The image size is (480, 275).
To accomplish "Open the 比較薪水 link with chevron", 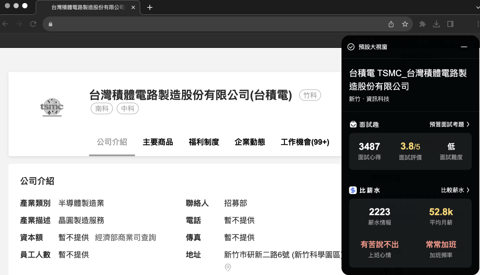I will [x=455, y=190].
